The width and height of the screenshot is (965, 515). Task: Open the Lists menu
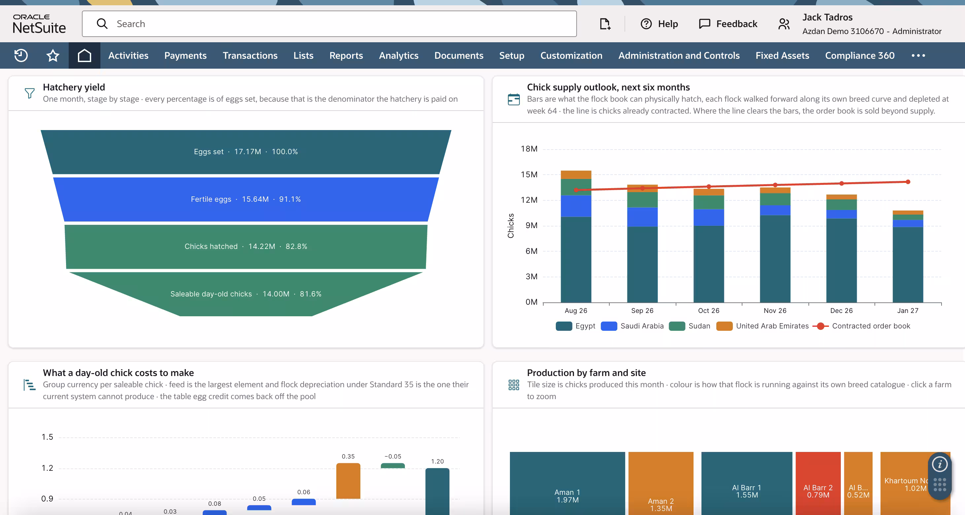pyautogui.click(x=304, y=55)
